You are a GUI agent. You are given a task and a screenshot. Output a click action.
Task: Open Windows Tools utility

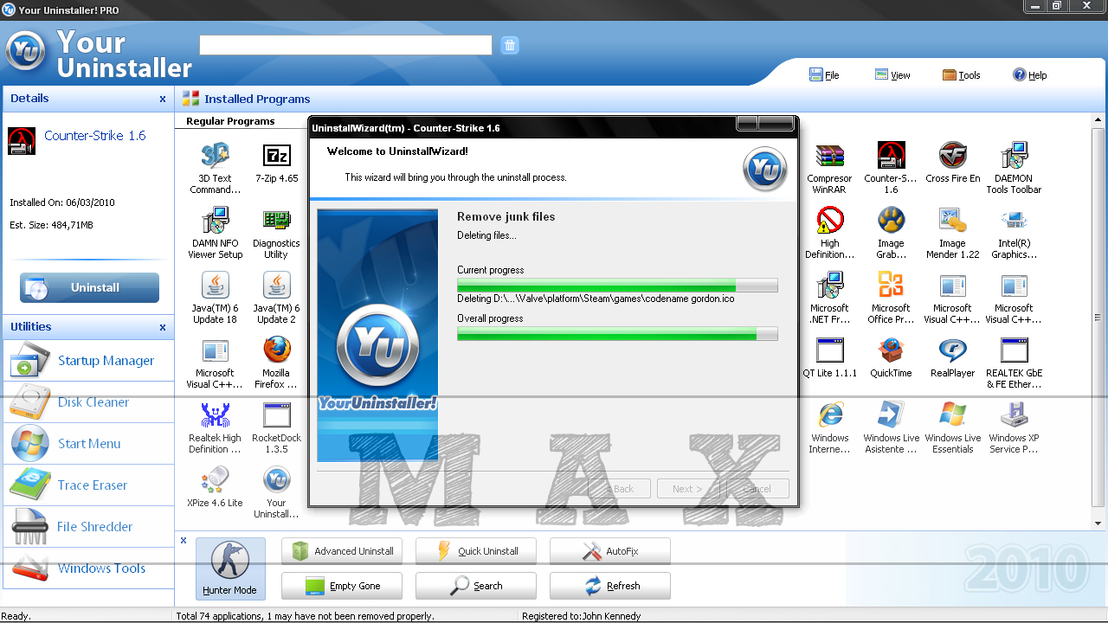(88, 568)
